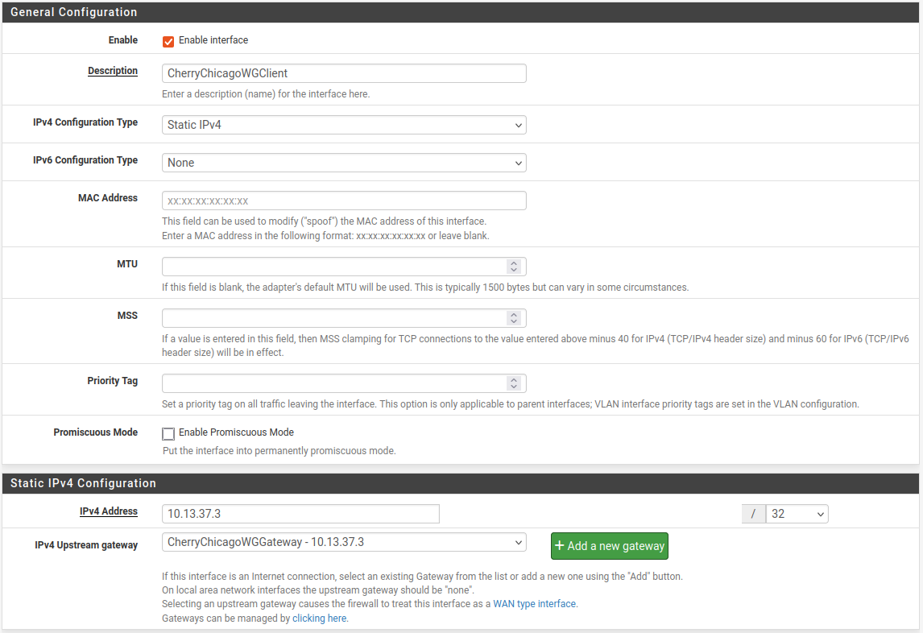This screenshot has width=923, height=633.
Task: Click Add a new gateway button
Action: 610,546
